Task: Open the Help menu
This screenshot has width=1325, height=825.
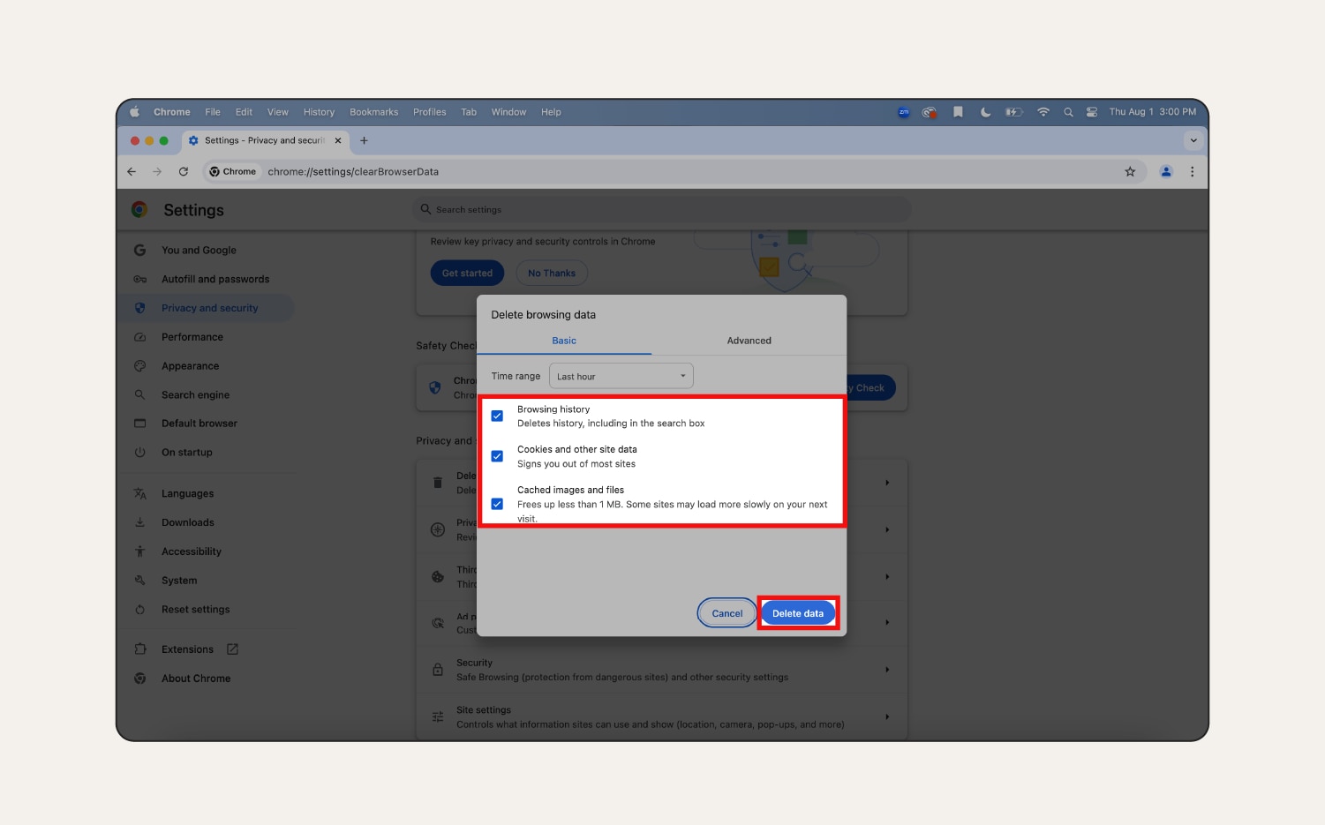Action: (551, 112)
